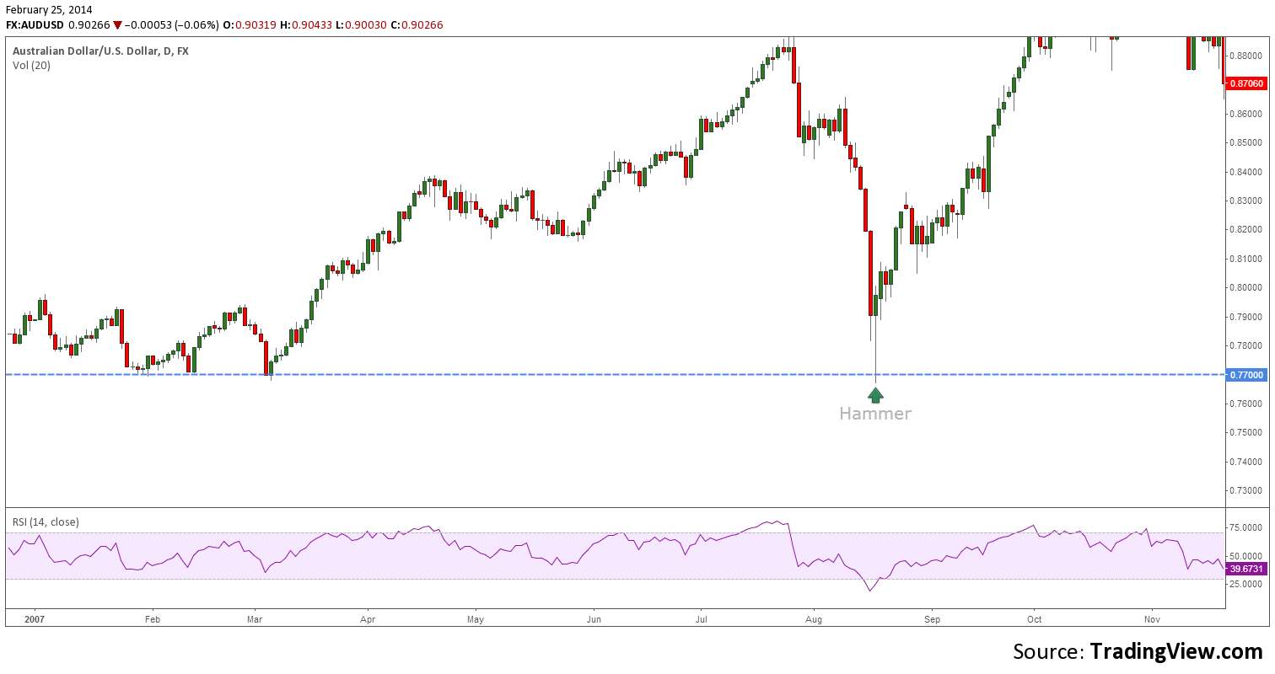Click the Aug label on time axis
The height and width of the screenshot is (674, 1275).
click(814, 618)
